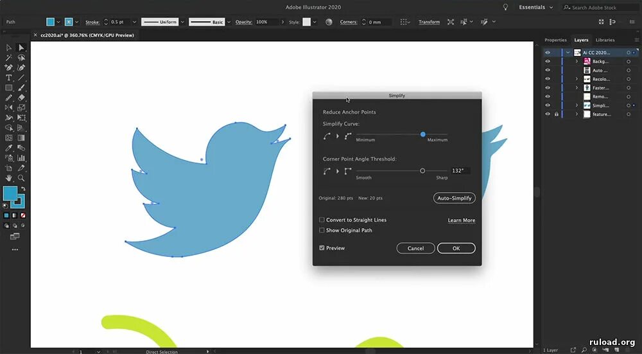Switch to the Properties tab
The image size is (642, 354).
tap(555, 40)
